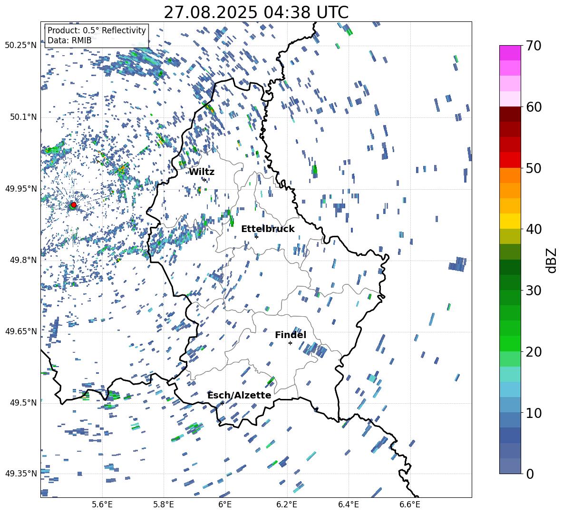The image size is (563, 514).
Task: Click the 49.65°N latitude label
Action: (21, 331)
